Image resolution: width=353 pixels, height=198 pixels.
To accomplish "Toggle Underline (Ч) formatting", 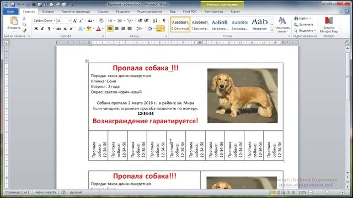I will click(x=49, y=29).
